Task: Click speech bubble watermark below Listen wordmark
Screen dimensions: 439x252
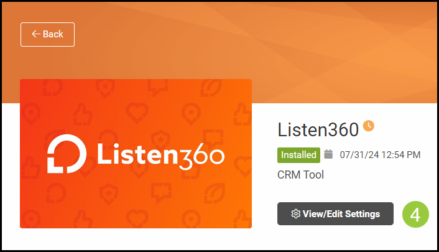Action: (x=161, y=193)
